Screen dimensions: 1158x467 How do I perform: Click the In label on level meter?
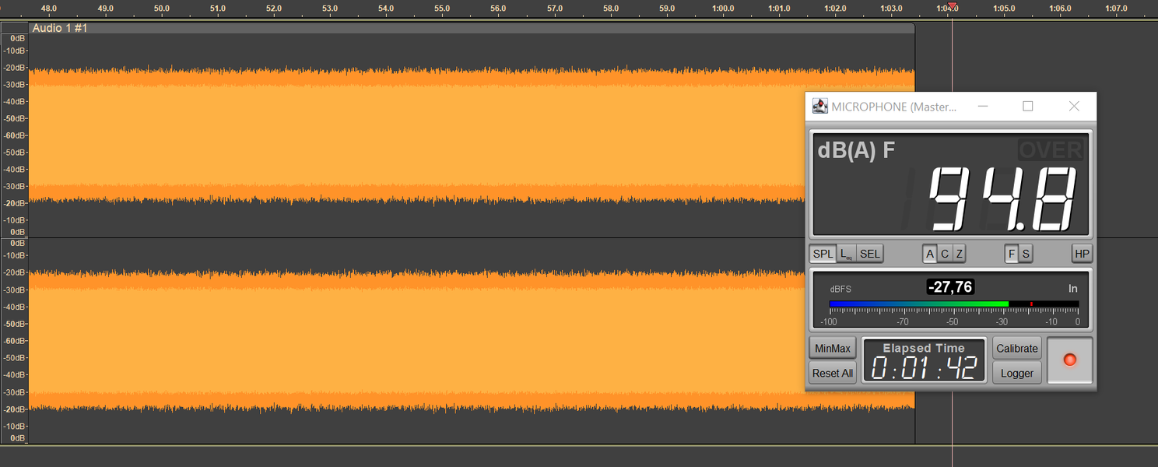pos(1073,288)
